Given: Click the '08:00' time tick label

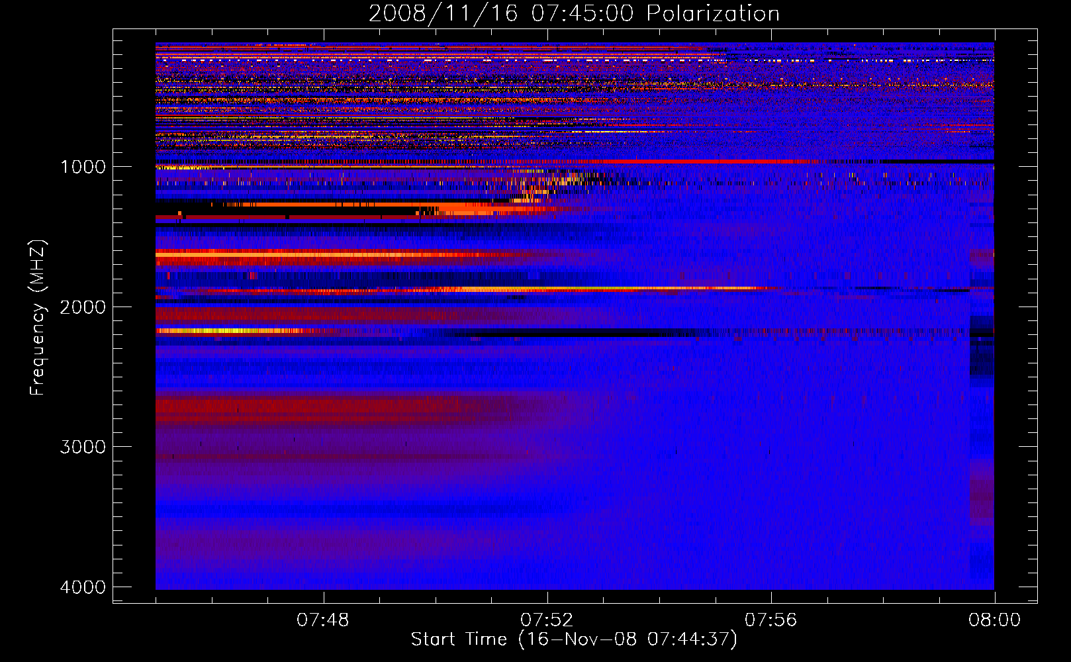Looking at the screenshot, I should click(x=995, y=620).
